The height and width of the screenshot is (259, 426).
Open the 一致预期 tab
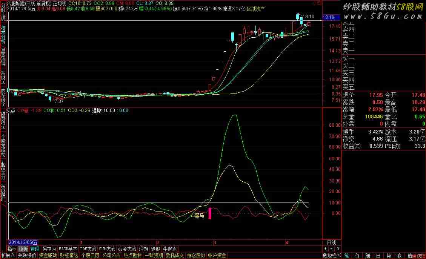tap(154, 256)
